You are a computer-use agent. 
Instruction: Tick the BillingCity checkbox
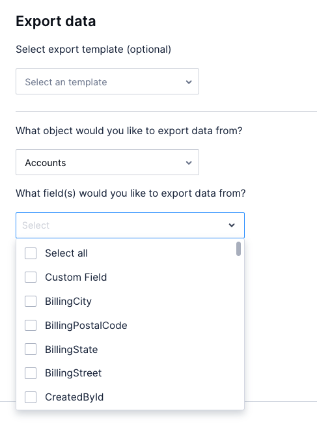[31, 302]
